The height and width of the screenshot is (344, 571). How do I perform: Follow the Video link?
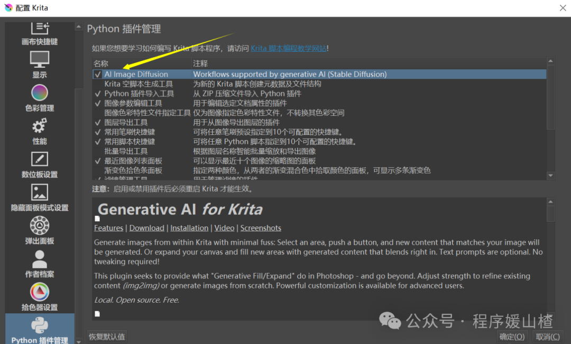point(224,228)
